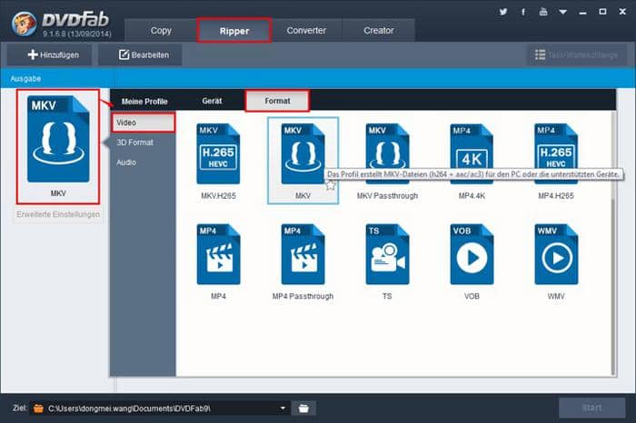This screenshot has height=423, width=636.
Task: Open the Facebook link icon
Action: (523, 12)
